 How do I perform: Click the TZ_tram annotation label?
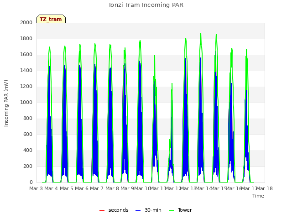coord(51,19)
